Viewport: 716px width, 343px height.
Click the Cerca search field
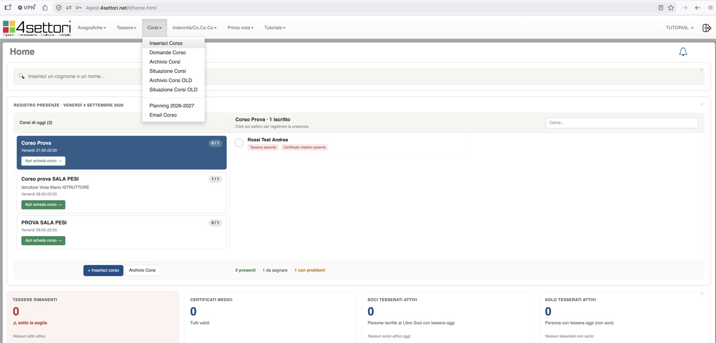tap(622, 123)
